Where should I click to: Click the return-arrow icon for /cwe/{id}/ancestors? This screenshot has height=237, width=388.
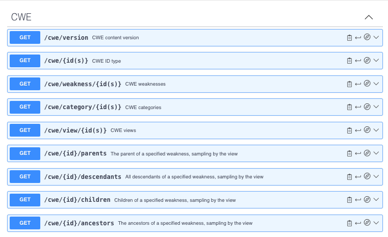point(358,223)
